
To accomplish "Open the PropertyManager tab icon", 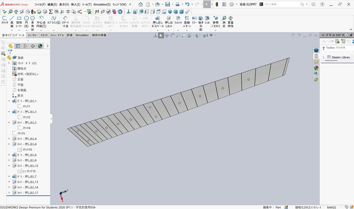I will [x=18, y=46].
